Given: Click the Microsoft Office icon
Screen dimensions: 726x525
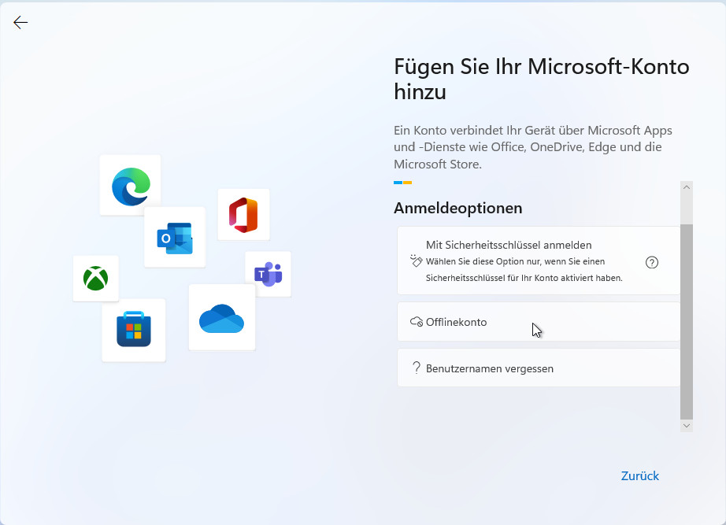Looking at the screenshot, I should [243, 215].
